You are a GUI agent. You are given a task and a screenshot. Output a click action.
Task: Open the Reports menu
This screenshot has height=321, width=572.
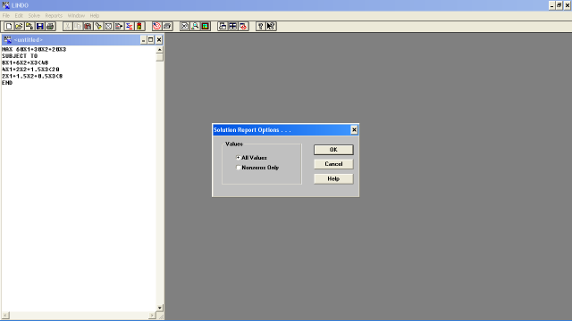pos(54,16)
